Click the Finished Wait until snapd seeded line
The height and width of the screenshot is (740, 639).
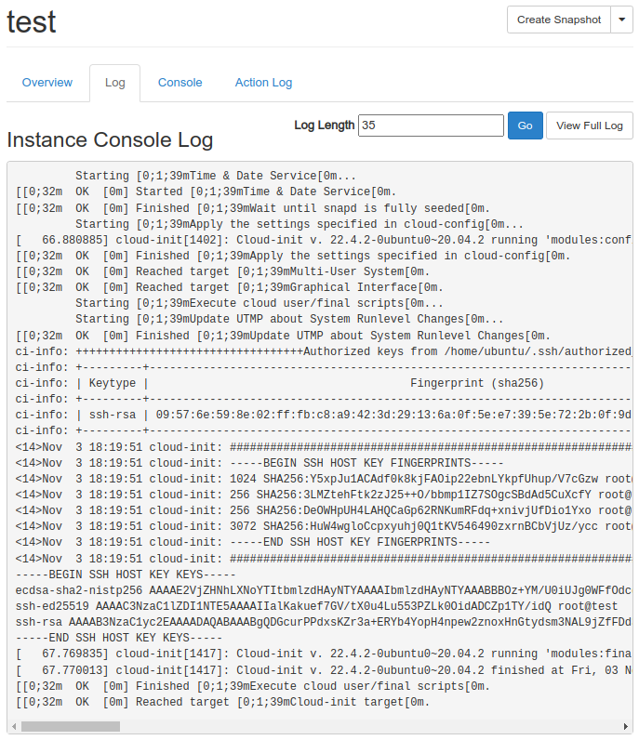[x=253, y=208]
